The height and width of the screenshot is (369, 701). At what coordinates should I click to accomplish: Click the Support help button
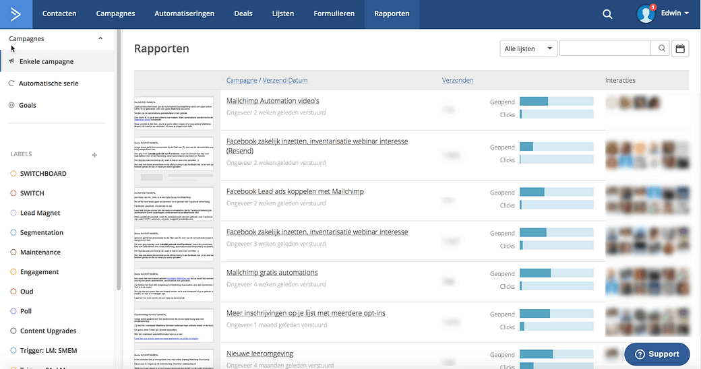click(657, 354)
